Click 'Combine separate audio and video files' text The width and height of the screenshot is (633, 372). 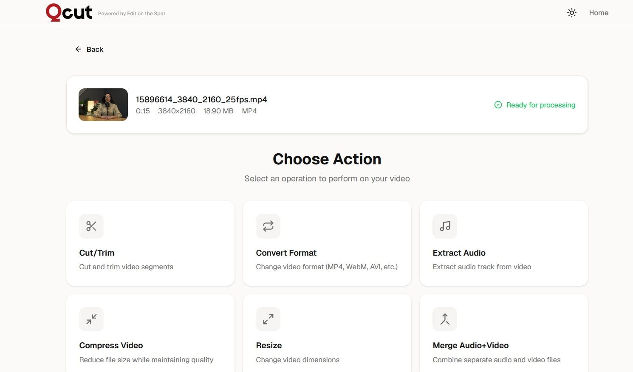click(497, 360)
